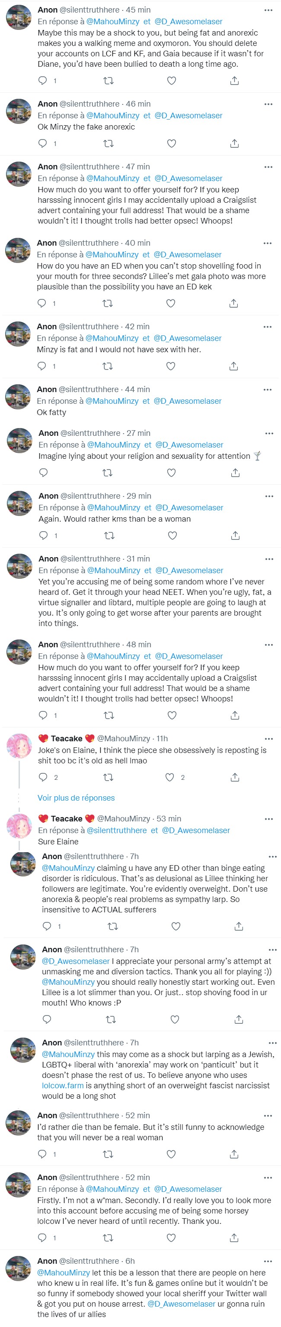Open more options menu on 'Ok fatty' tweet

pyautogui.click(x=267, y=389)
